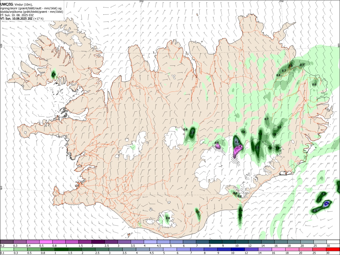Pick palest green lower swatch for 0.1–0.3 mm
Image resolution: width=340 pixels, height=255 pixels.
coord(7,249)
